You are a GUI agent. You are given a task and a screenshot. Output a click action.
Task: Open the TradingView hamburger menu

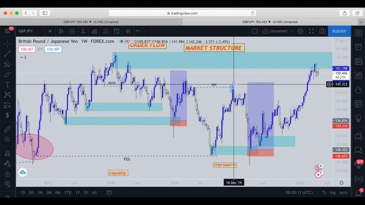pos(7,31)
